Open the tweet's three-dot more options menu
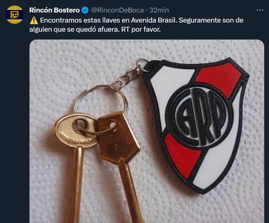Viewport: 269px width, 223px height. pyautogui.click(x=260, y=10)
